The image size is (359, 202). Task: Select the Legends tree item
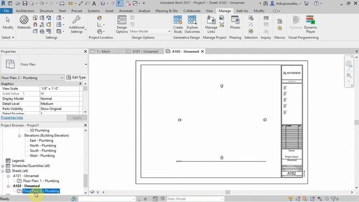click(18, 161)
